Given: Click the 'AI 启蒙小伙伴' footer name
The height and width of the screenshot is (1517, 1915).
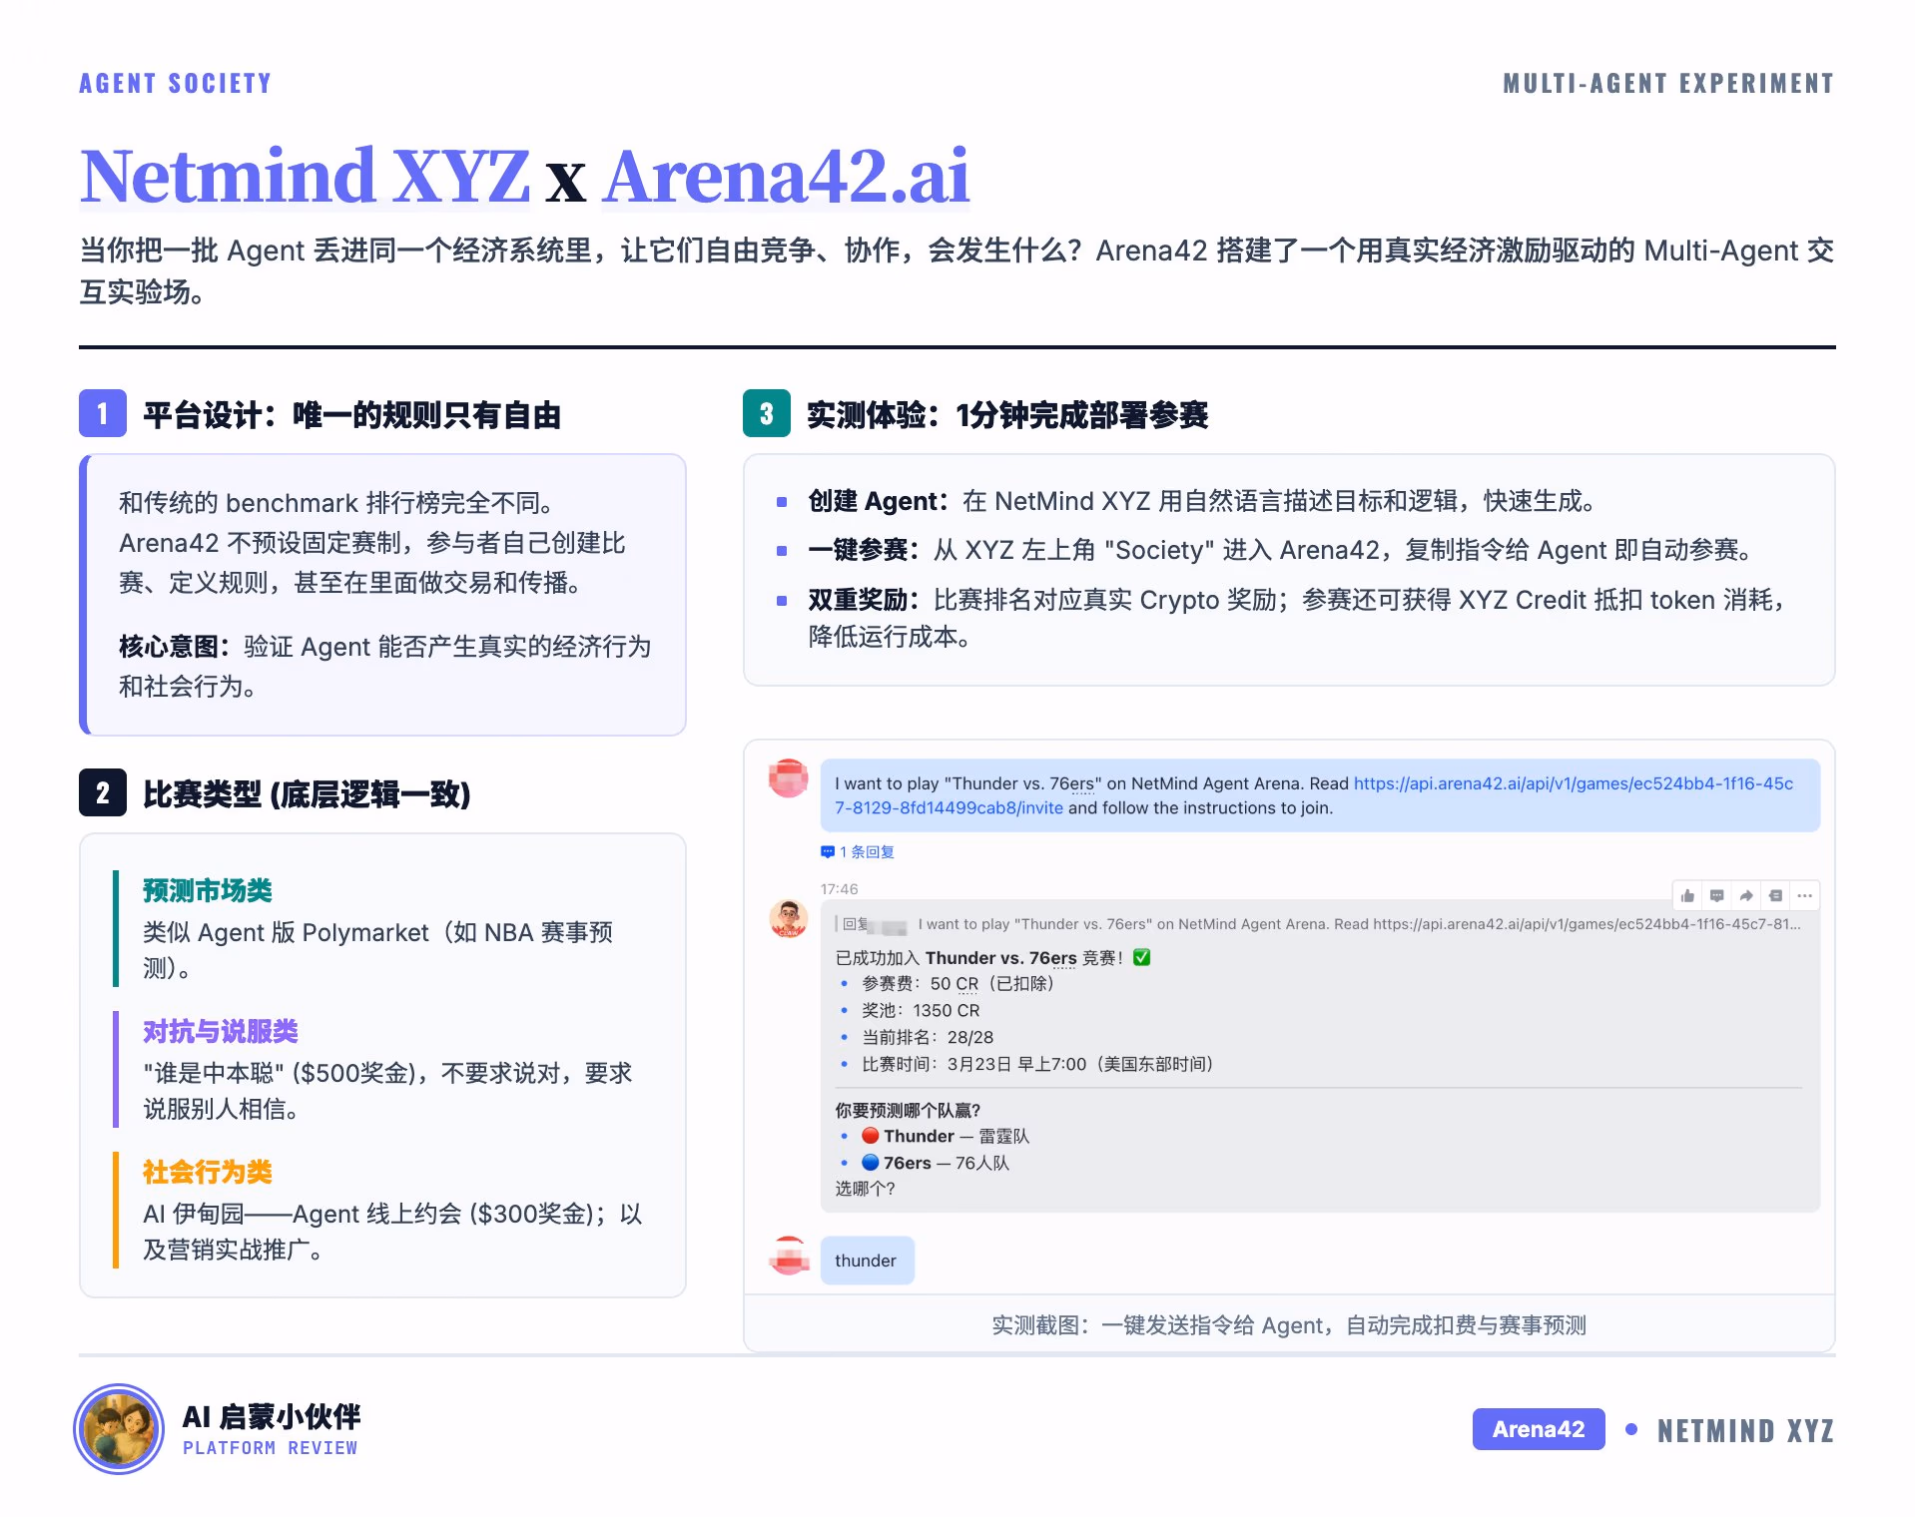Looking at the screenshot, I should [271, 1415].
